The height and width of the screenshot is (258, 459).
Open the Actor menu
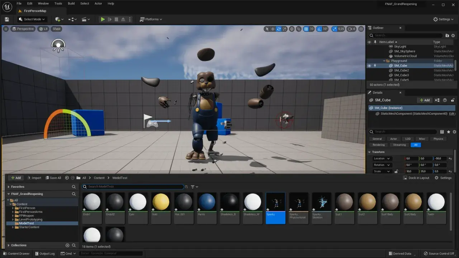coord(98,4)
